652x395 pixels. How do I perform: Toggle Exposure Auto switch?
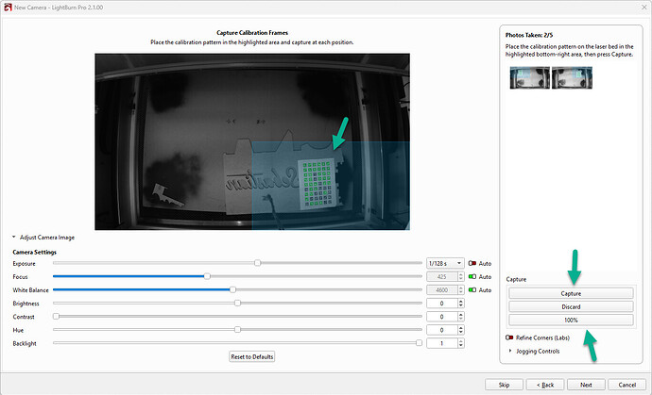(472, 263)
